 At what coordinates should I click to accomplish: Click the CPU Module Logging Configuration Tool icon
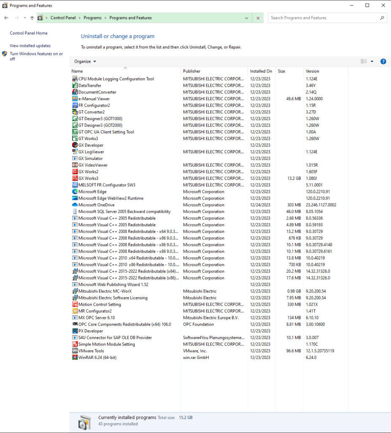click(x=75, y=79)
